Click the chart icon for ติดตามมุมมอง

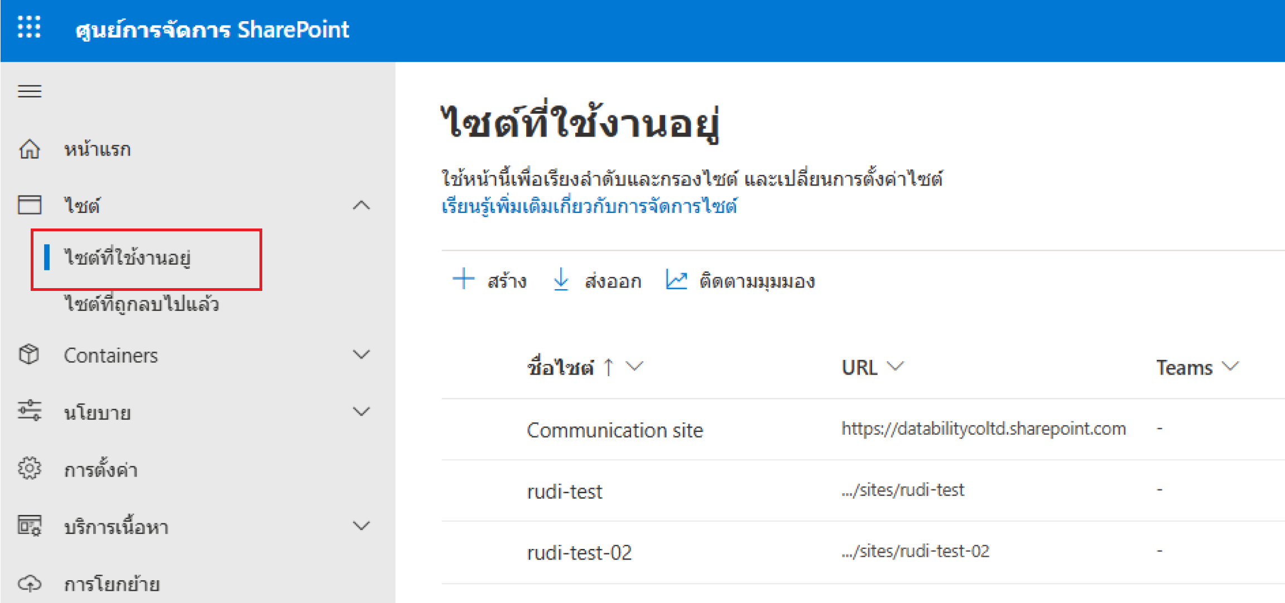(x=676, y=279)
